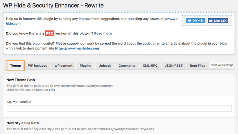Click the red PRO badge
Image resolution: width=238 pixels, height=134 pixels.
point(49,33)
